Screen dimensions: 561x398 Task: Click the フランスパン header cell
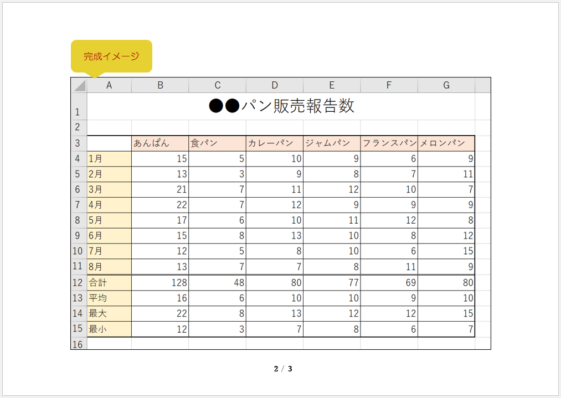pyautogui.click(x=389, y=143)
